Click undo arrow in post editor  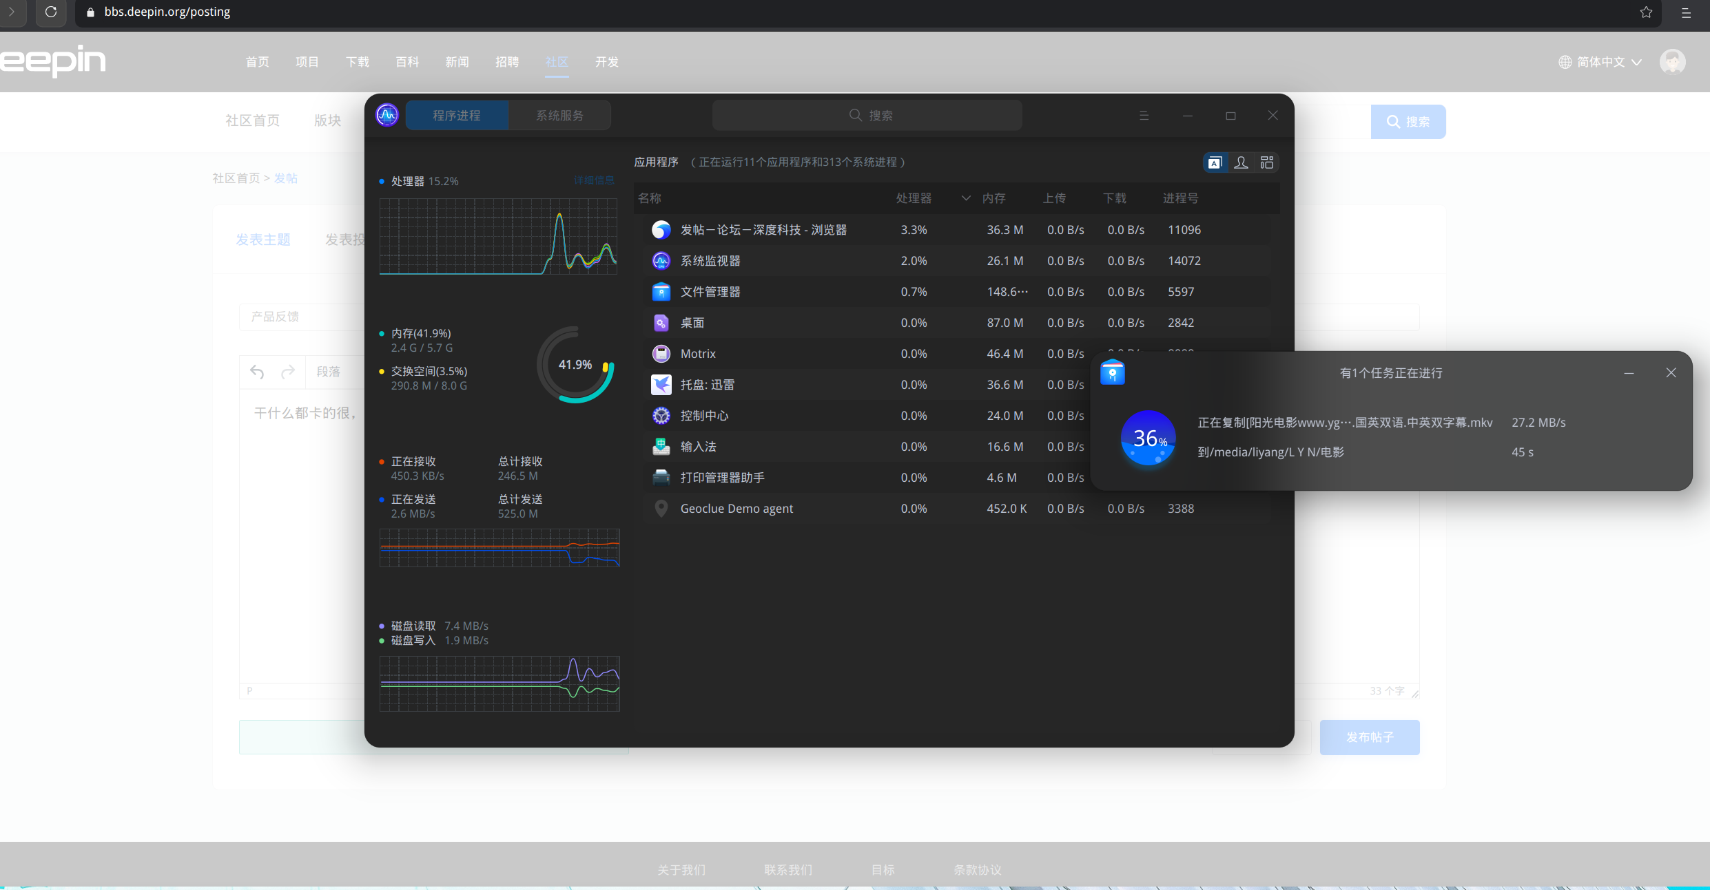click(257, 372)
